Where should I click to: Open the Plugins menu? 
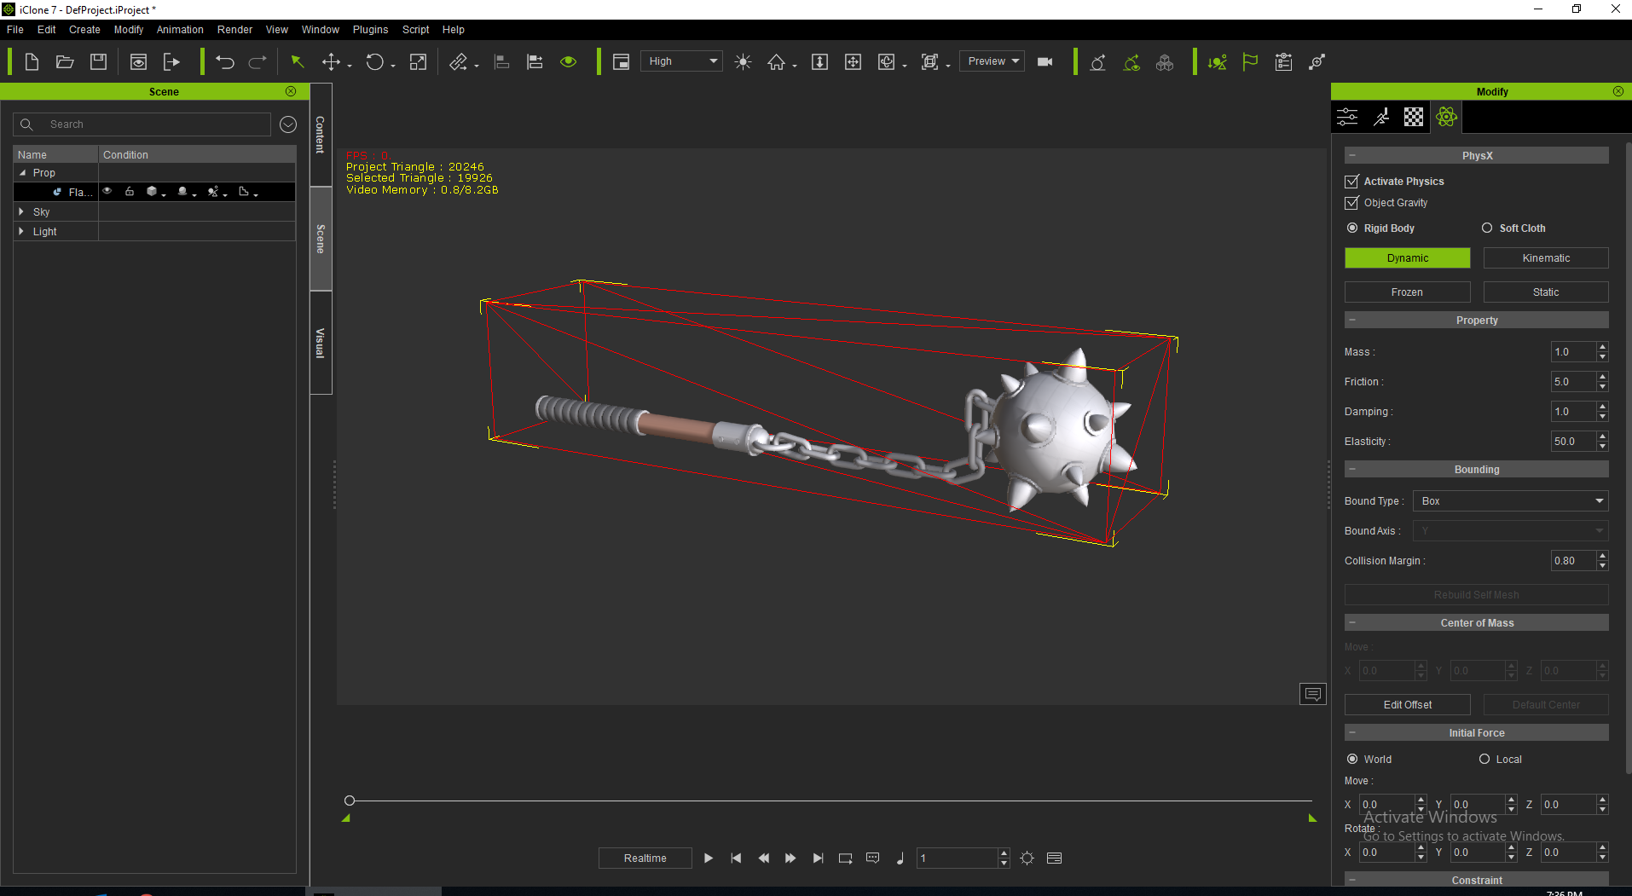[370, 30]
